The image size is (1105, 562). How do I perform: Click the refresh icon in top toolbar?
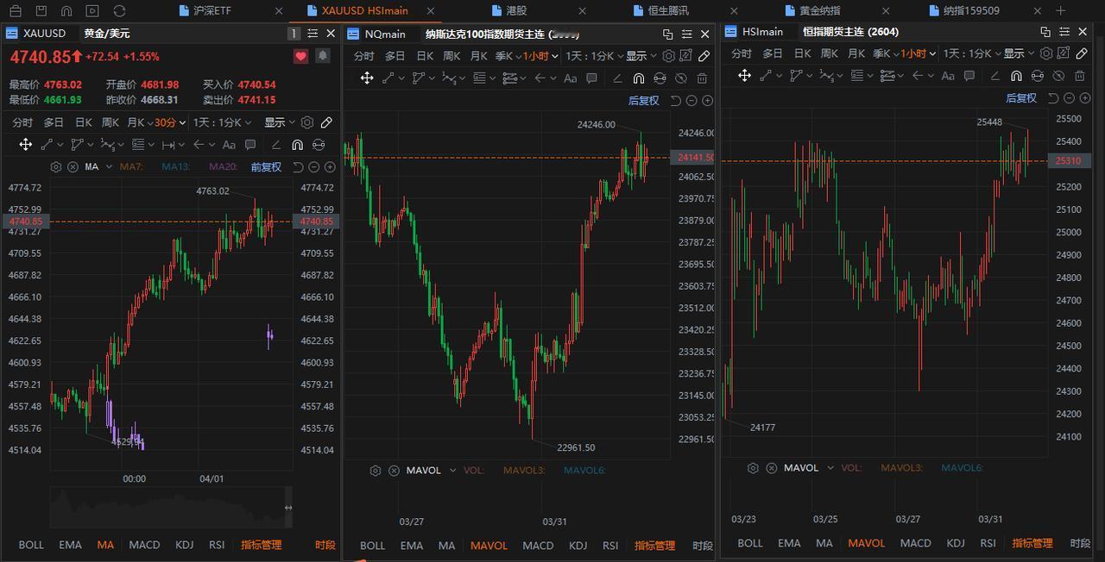coord(119,10)
